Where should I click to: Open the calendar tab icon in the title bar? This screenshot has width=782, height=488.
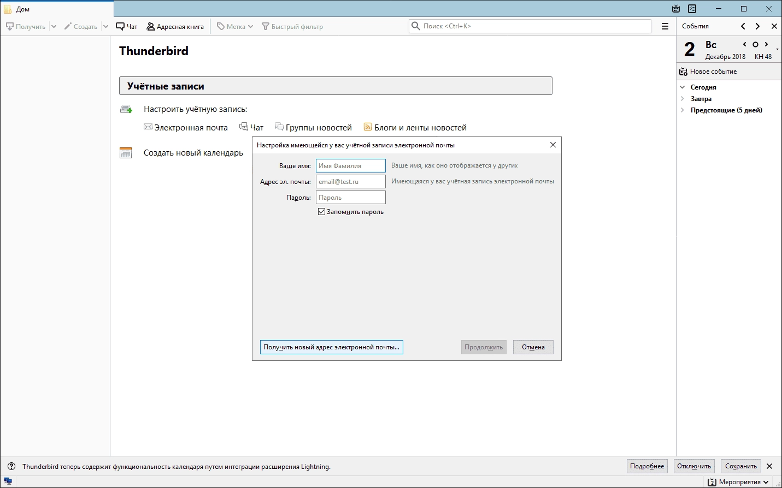tap(676, 9)
